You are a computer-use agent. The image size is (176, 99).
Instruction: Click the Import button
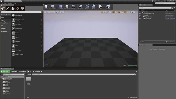tap(14, 71)
